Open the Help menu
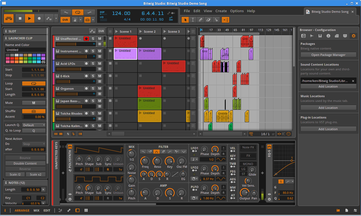361x216 pixels. (x=251, y=11)
